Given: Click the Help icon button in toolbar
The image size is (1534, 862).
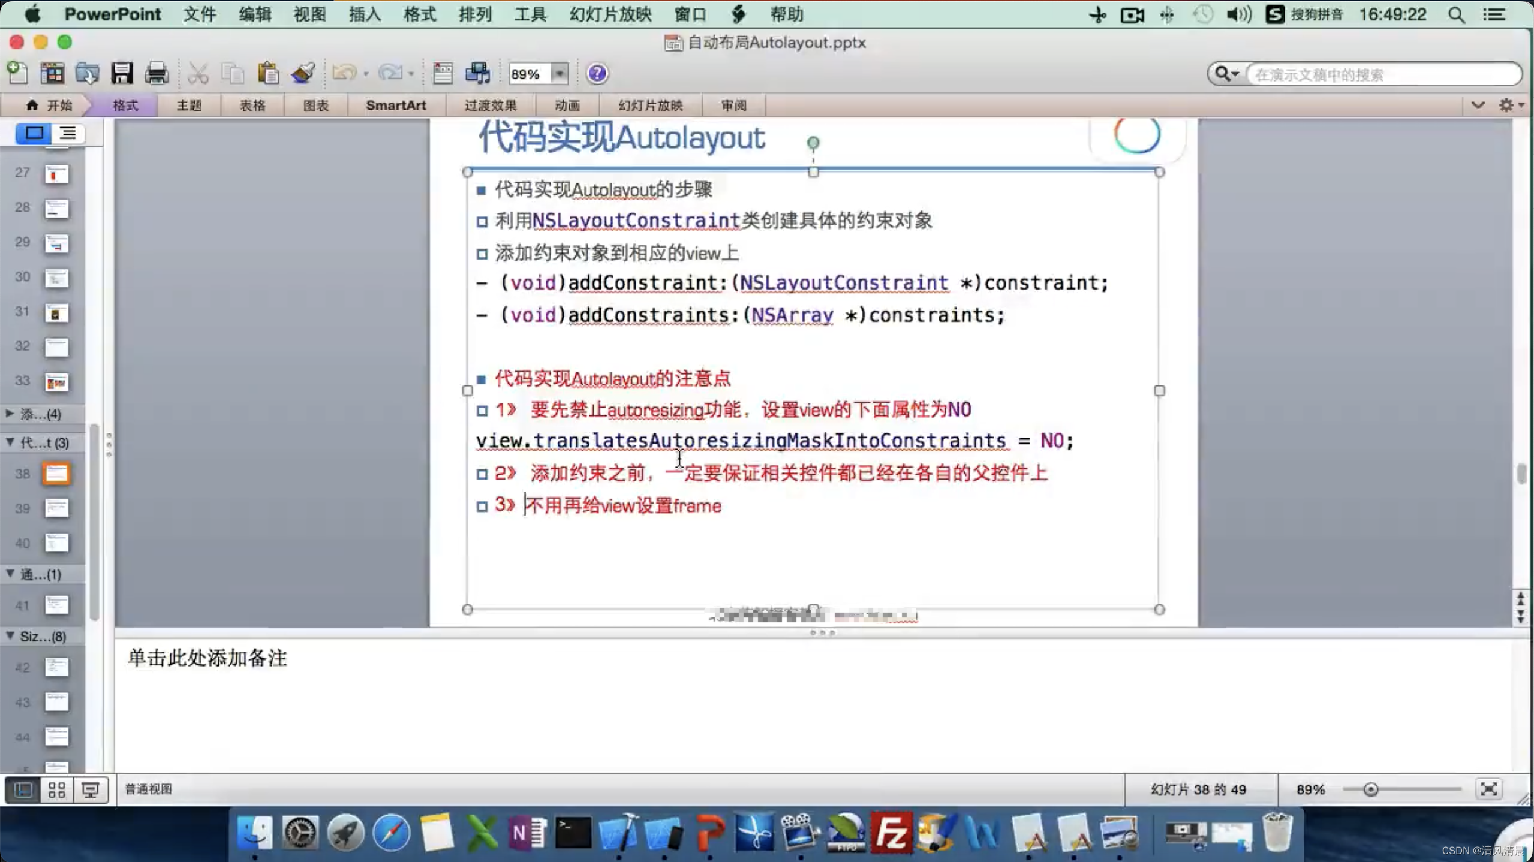Looking at the screenshot, I should [597, 73].
